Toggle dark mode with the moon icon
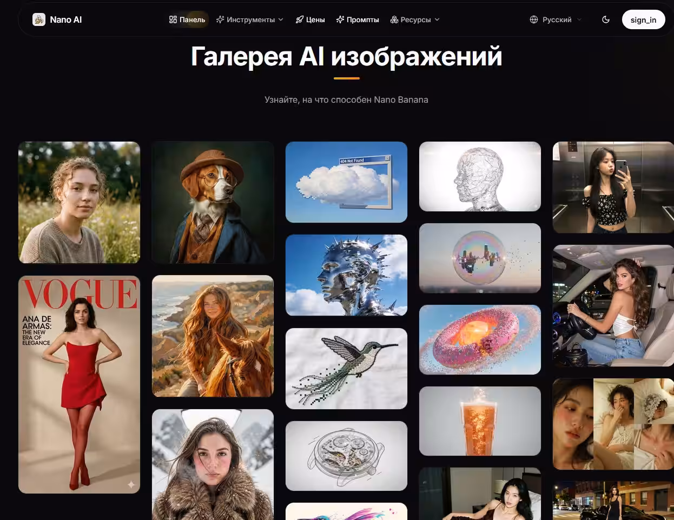The height and width of the screenshot is (520, 674). (x=606, y=19)
